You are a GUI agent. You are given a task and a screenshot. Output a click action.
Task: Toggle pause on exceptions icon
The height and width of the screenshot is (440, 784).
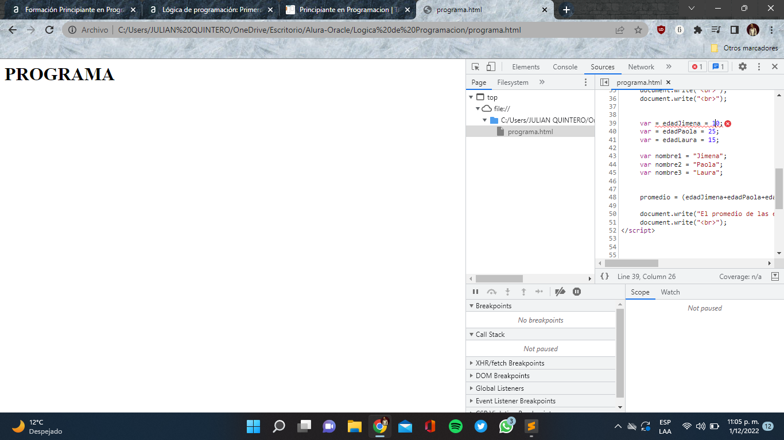pos(577,292)
